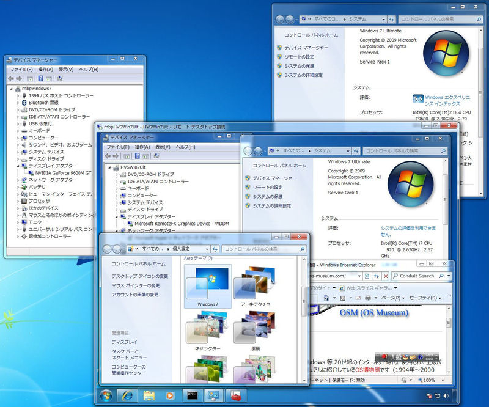Open 表示(V) menu in HVSWin7Ult Device Manager
The height and width of the screenshot is (407, 489).
pyautogui.click(x=163, y=147)
